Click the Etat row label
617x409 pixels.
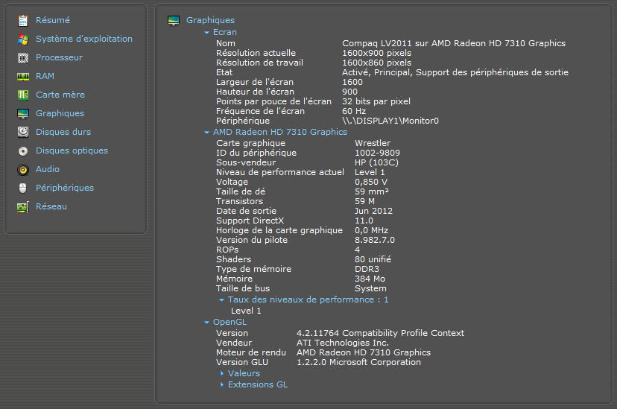point(224,72)
